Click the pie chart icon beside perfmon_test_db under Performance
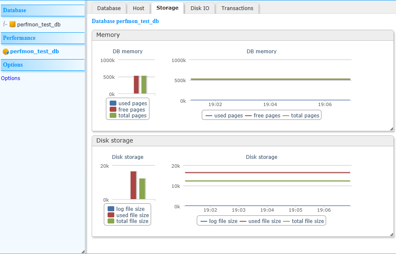The image size is (396, 254). pyautogui.click(x=6, y=52)
